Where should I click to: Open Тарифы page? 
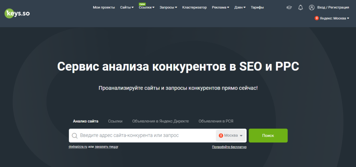coord(257,8)
